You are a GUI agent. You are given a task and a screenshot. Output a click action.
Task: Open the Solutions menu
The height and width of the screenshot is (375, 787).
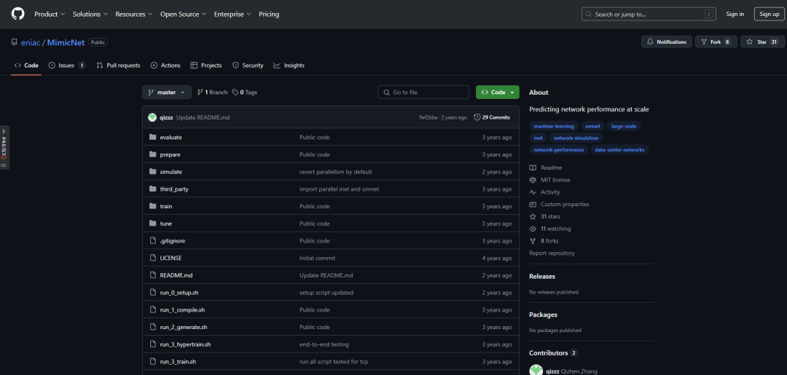coord(90,14)
